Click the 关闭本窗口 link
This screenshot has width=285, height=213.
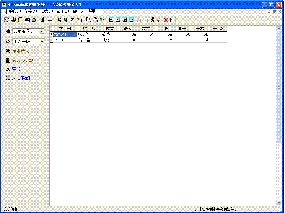(x=22, y=78)
